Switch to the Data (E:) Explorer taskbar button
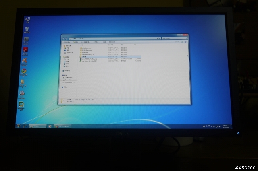258x171 pixels. pyautogui.click(x=37, y=126)
